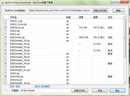Viewport: 130px width, 96px height.
Task: Enable the D3DCompiler_33.zip checkbox
Action: pyautogui.click(x=5, y=40)
